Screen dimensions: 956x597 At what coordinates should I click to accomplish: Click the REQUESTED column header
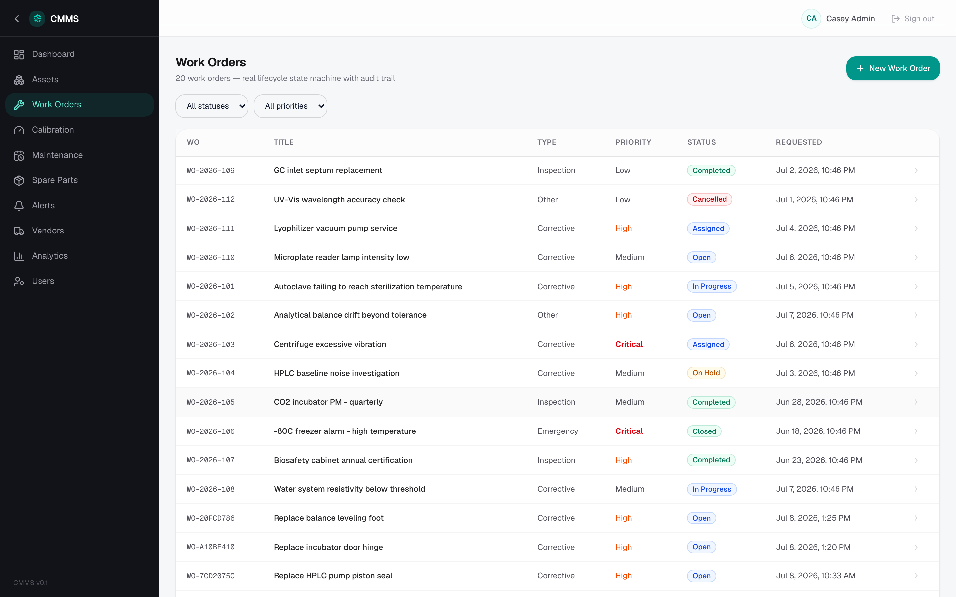click(x=799, y=142)
